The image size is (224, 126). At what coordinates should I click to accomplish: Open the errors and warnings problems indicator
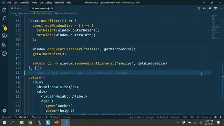pos(24,117)
